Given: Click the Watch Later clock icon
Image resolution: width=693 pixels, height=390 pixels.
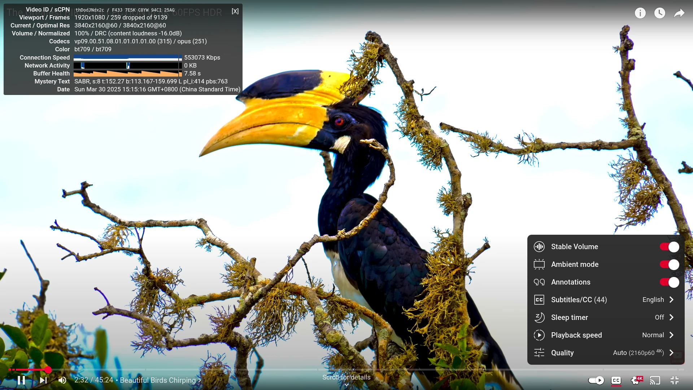Looking at the screenshot, I should pyautogui.click(x=660, y=13).
